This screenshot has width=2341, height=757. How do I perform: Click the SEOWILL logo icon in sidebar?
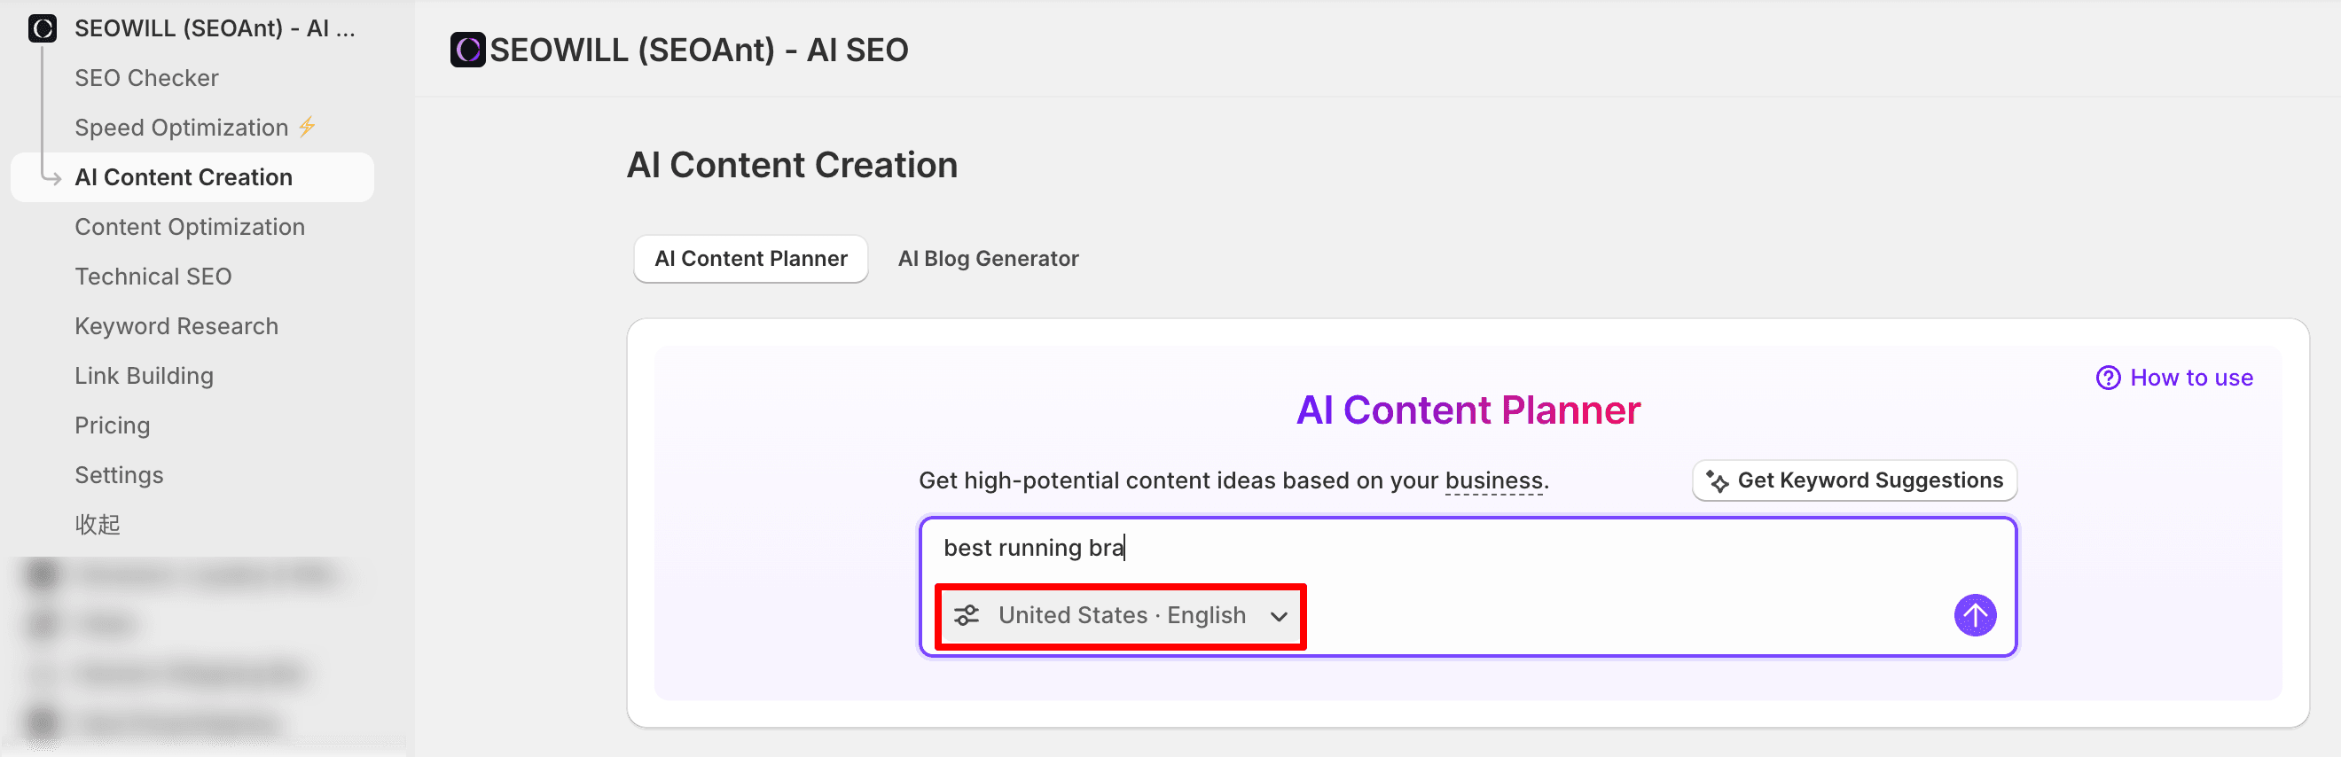pyautogui.click(x=43, y=28)
